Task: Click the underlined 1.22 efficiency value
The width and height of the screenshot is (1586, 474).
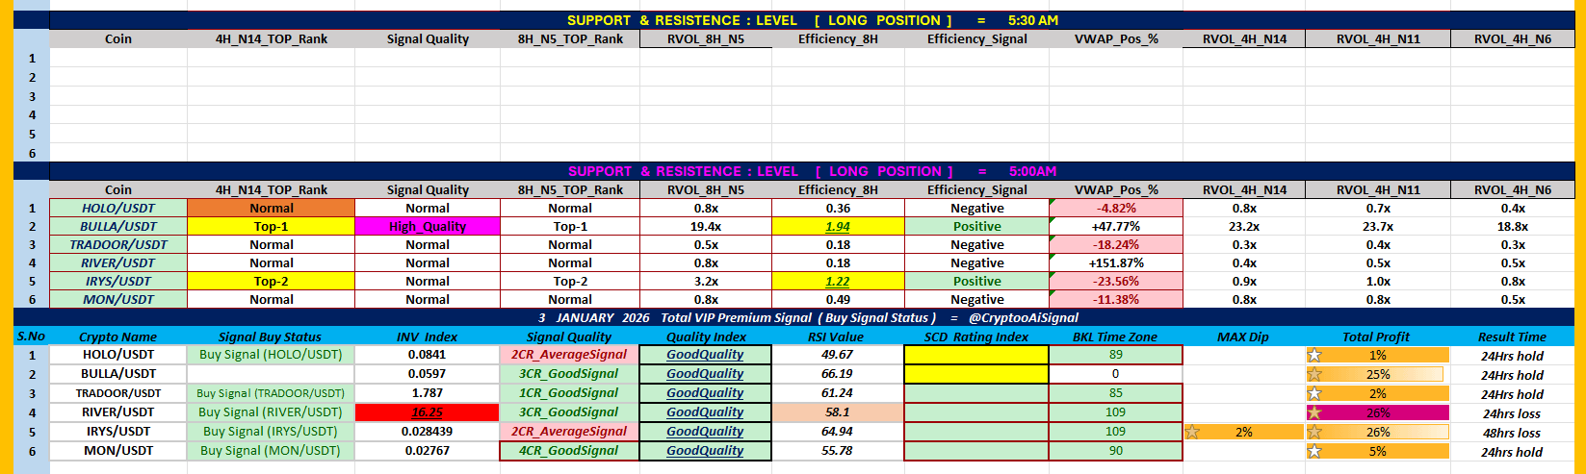Action: pos(838,282)
